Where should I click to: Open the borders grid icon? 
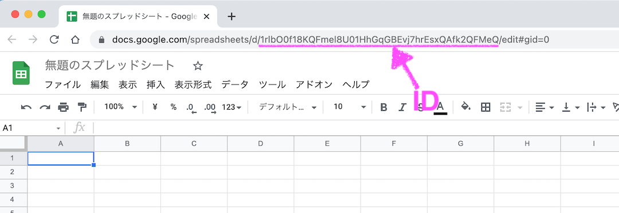point(485,107)
